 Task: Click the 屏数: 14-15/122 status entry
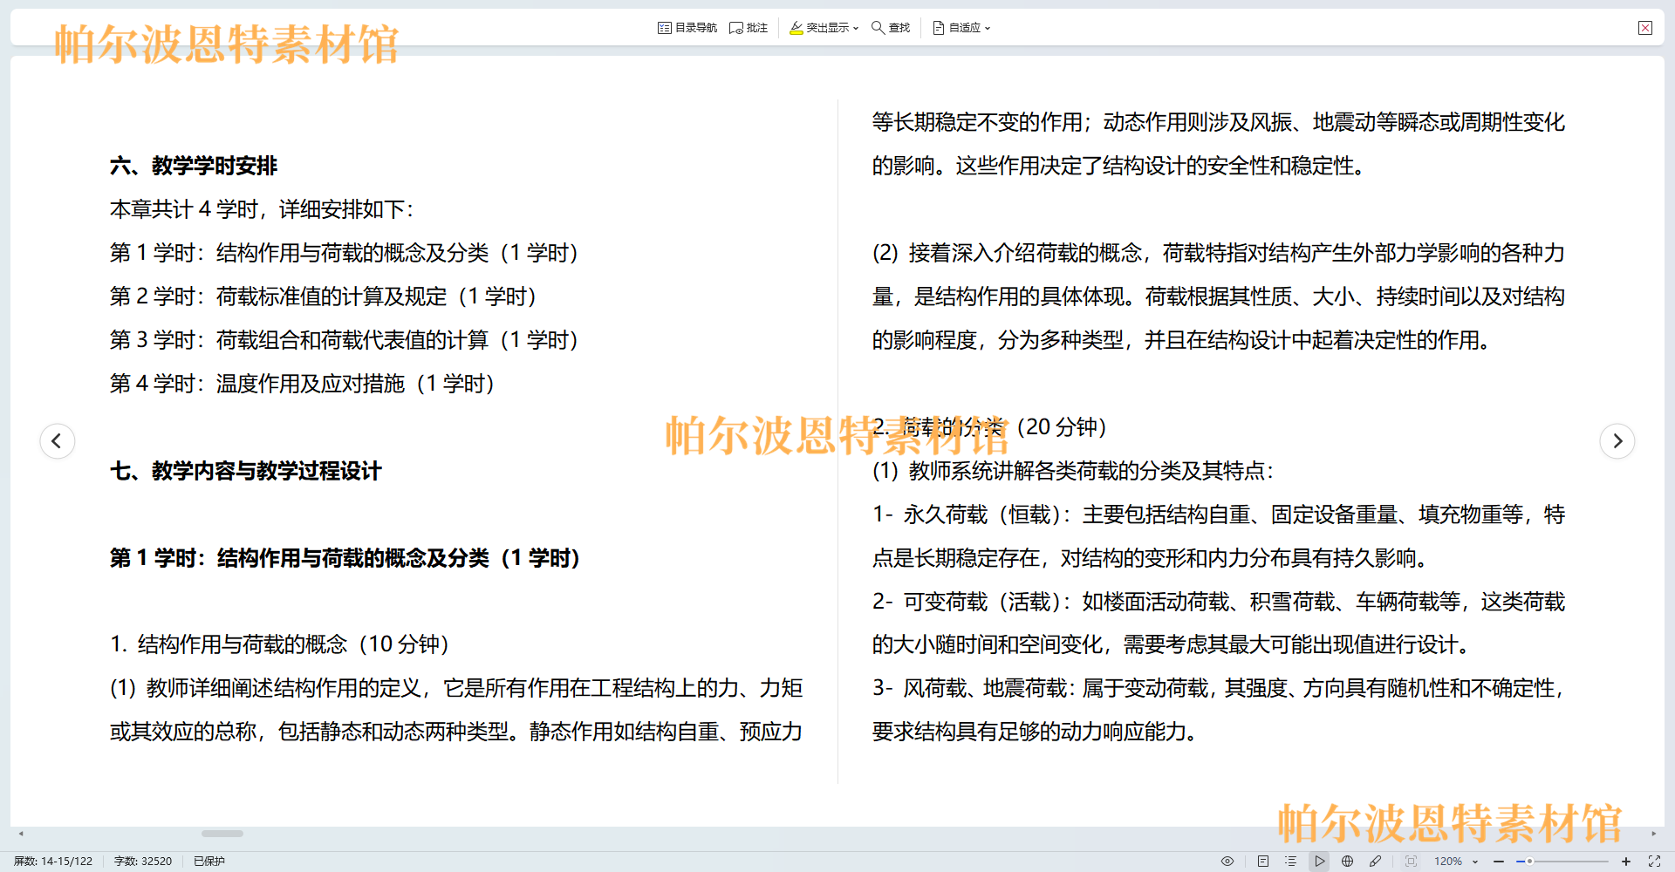pyautogui.click(x=53, y=861)
